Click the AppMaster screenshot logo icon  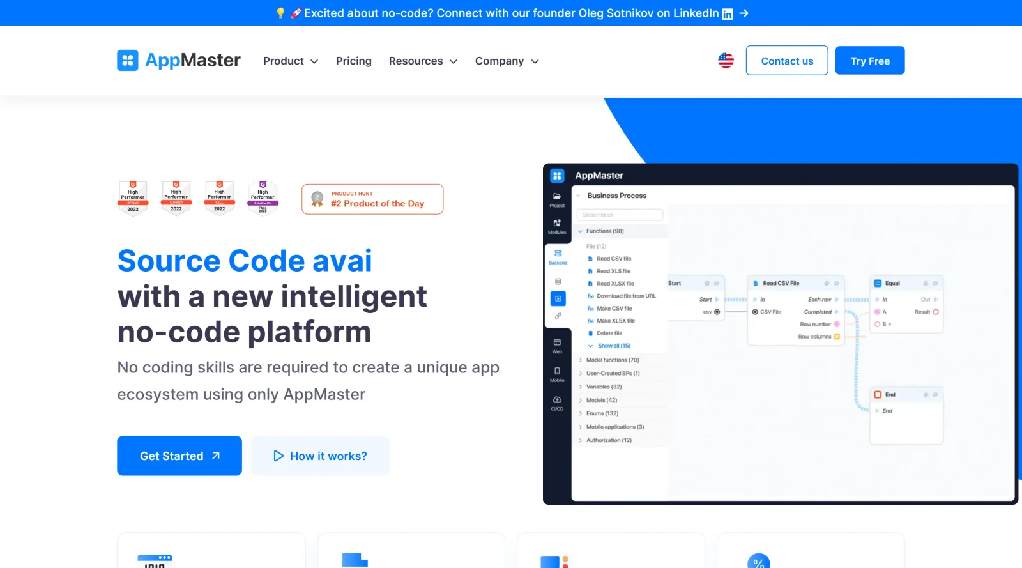click(557, 175)
